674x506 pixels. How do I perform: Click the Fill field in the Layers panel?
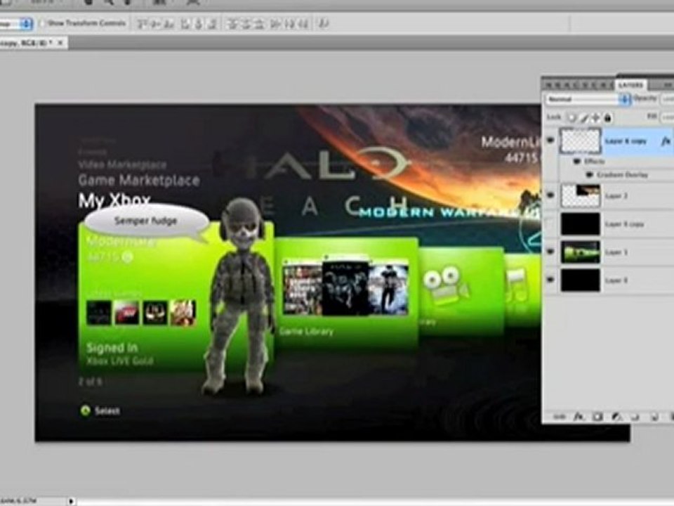[x=667, y=117]
